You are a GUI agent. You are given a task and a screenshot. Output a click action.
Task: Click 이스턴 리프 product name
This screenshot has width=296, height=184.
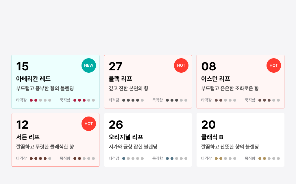click(216, 78)
